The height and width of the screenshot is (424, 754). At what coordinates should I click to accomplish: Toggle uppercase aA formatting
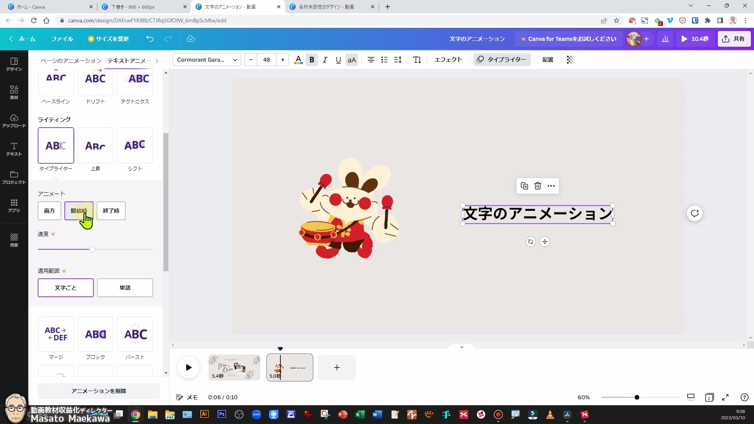(352, 60)
